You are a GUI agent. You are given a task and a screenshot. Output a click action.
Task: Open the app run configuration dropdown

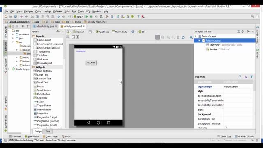coord(78,16)
